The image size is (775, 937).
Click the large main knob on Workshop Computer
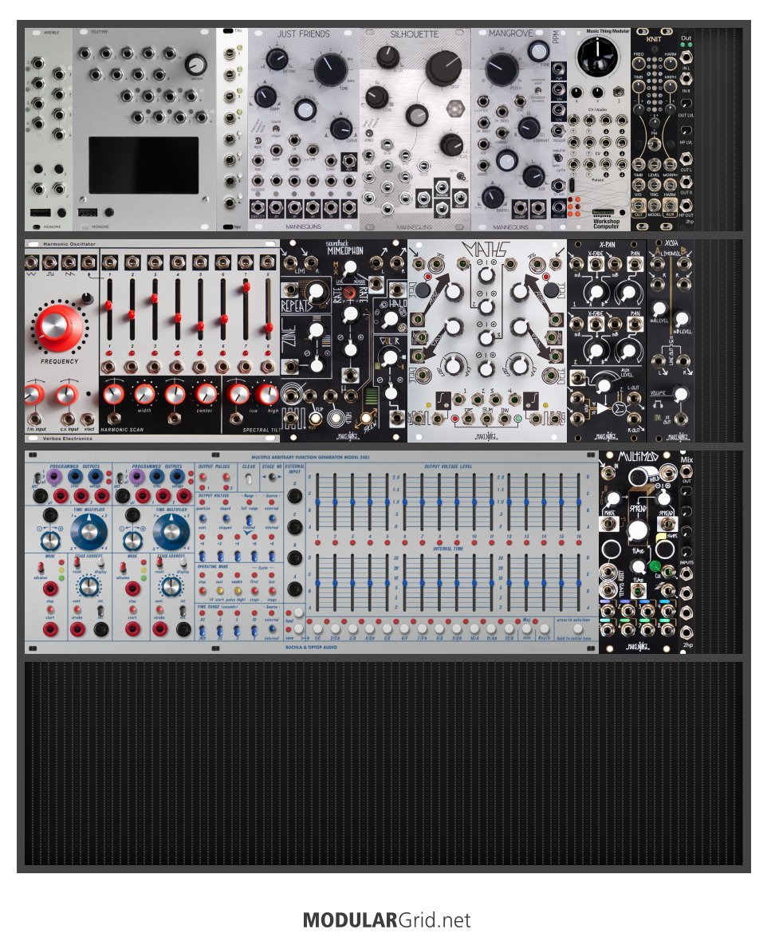pyautogui.click(x=598, y=57)
